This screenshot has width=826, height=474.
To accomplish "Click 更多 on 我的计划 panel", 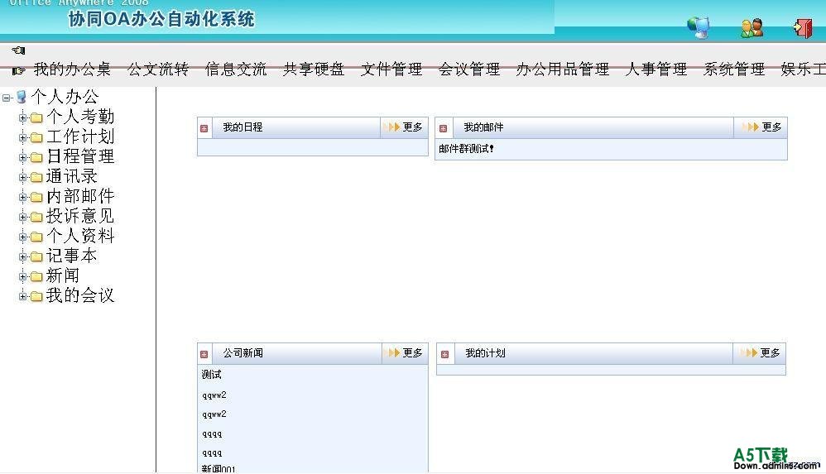I will click(x=771, y=353).
